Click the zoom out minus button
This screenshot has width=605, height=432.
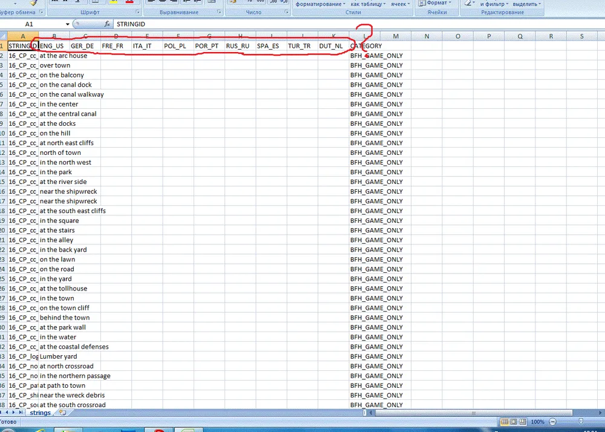(x=552, y=422)
